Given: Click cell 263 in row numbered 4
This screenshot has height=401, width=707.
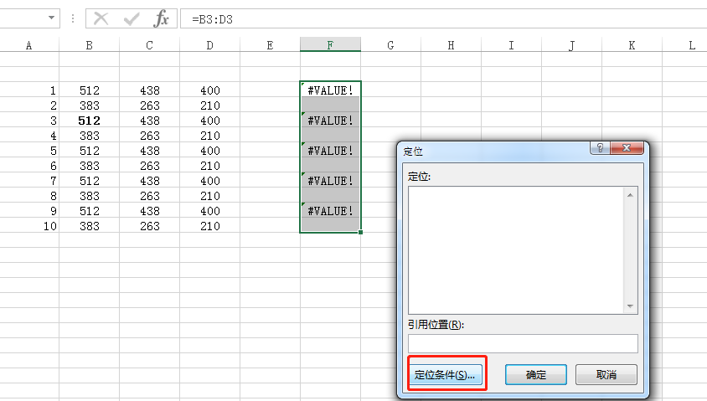Looking at the screenshot, I should pyautogui.click(x=150, y=136).
